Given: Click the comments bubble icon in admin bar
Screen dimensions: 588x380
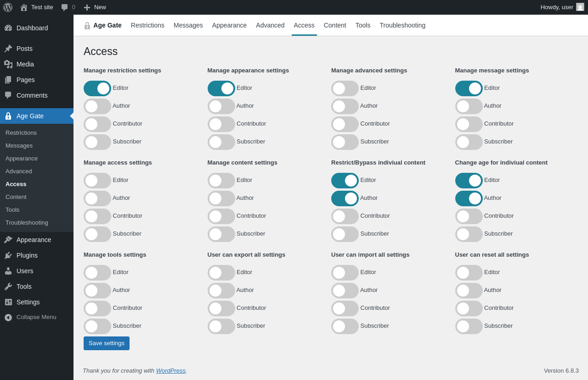Looking at the screenshot, I should click(x=64, y=7).
